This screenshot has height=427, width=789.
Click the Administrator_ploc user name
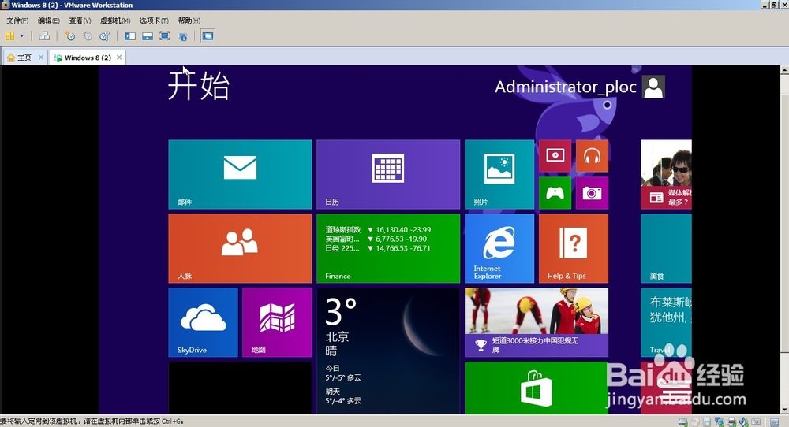tap(566, 87)
